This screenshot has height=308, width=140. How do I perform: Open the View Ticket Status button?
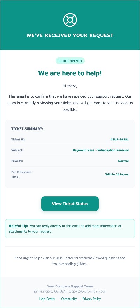tap(70, 203)
